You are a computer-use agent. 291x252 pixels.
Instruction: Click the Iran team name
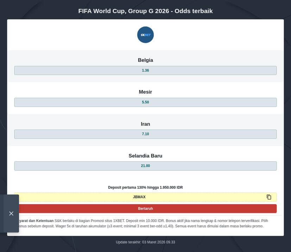point(145,124)
